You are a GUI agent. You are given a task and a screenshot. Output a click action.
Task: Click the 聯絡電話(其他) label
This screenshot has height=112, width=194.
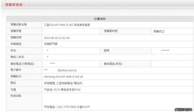click(113, 64)
